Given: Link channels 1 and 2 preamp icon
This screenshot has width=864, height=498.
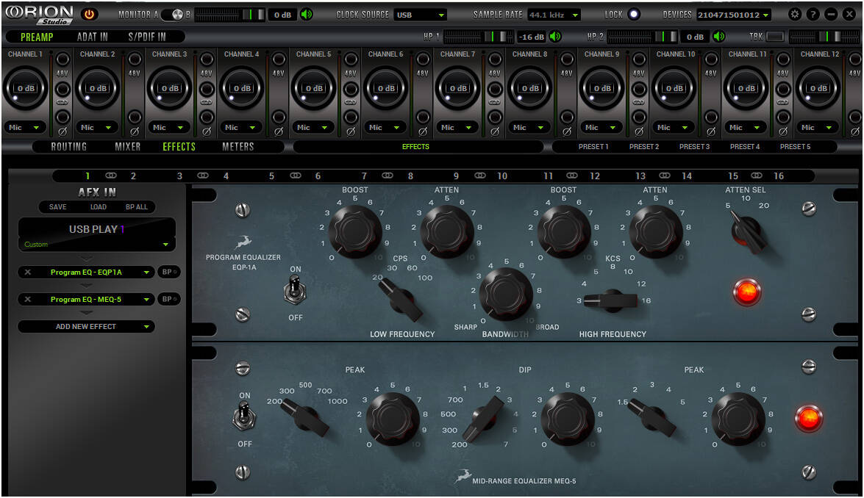Looking at the screenshot, I should [63, 102].
